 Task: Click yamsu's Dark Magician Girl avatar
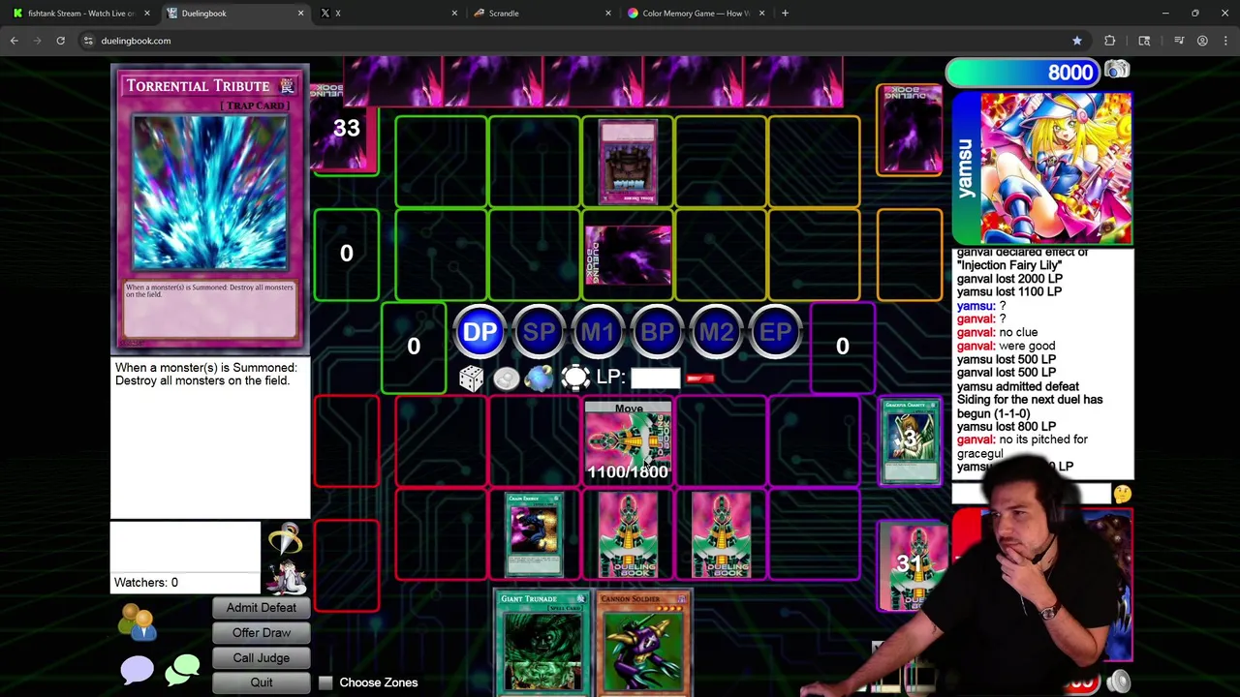pyautogui.click(x=1055, y=168)
